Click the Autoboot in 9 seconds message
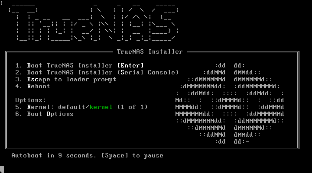This screenshot has height=173, width=312. point(54,155)
